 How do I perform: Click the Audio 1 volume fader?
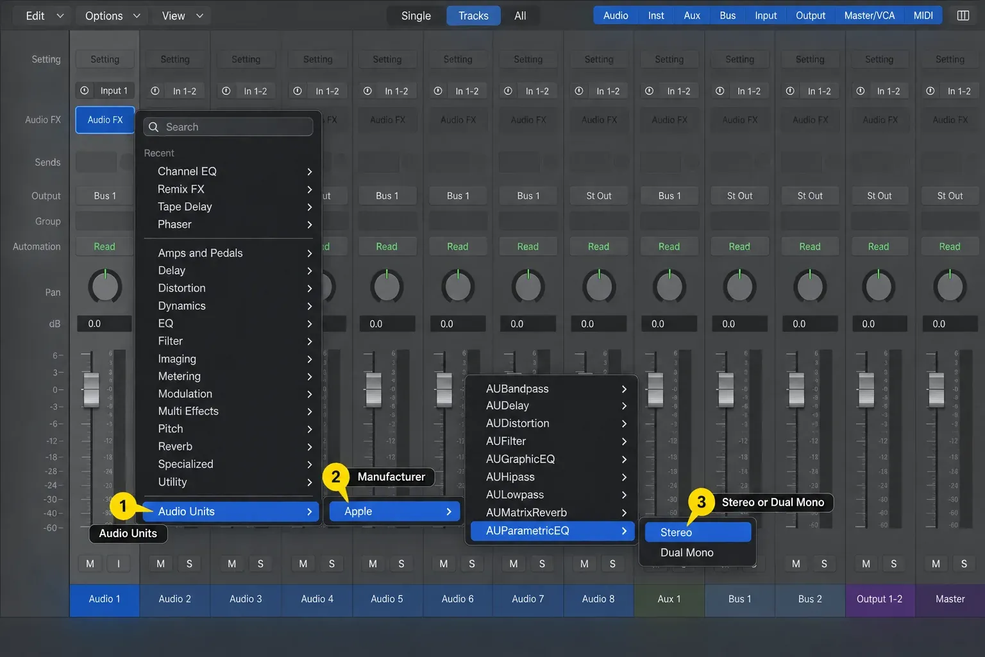(x=91, y=389)
